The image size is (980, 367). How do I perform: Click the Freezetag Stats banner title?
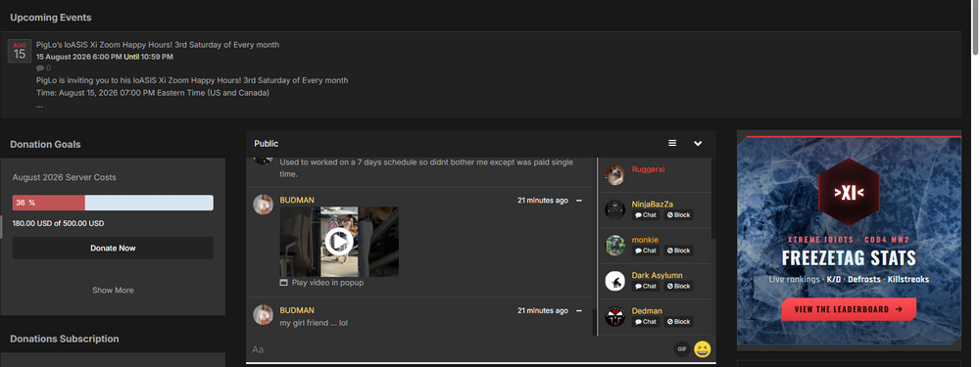pos(849,257)
